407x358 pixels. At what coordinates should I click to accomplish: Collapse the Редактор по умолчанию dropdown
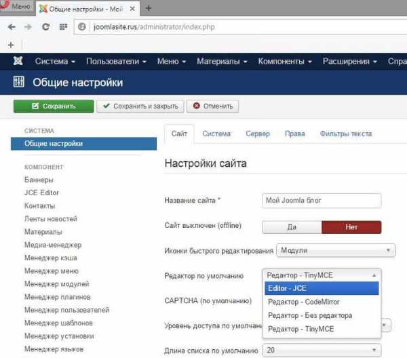click(322, 275)
